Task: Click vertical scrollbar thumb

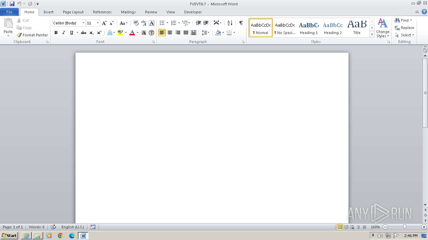Action: [x=425, y=93]
